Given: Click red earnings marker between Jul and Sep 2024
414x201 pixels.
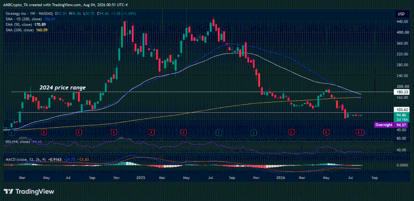Looking at the screenshot, I should pyautogui.click(x=78, y=131).
